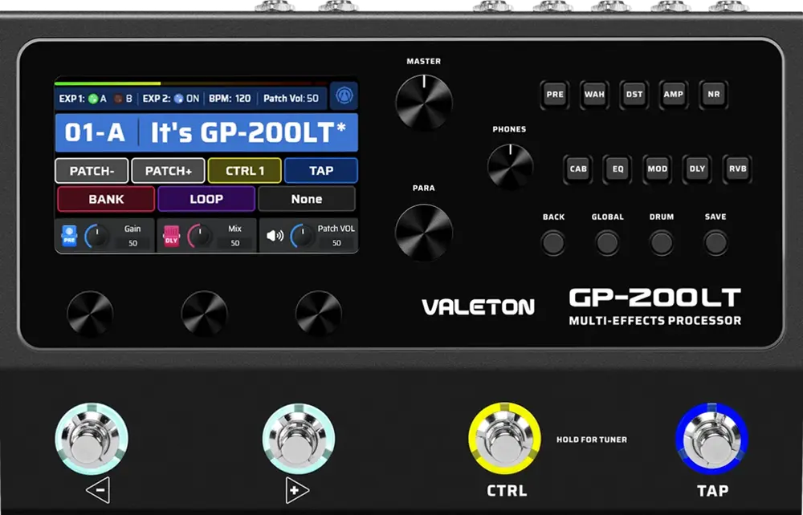This screenshot has height=515, width=803.
Task: Select the pink DLY pedal icon
Action: (x=171, y=237)
